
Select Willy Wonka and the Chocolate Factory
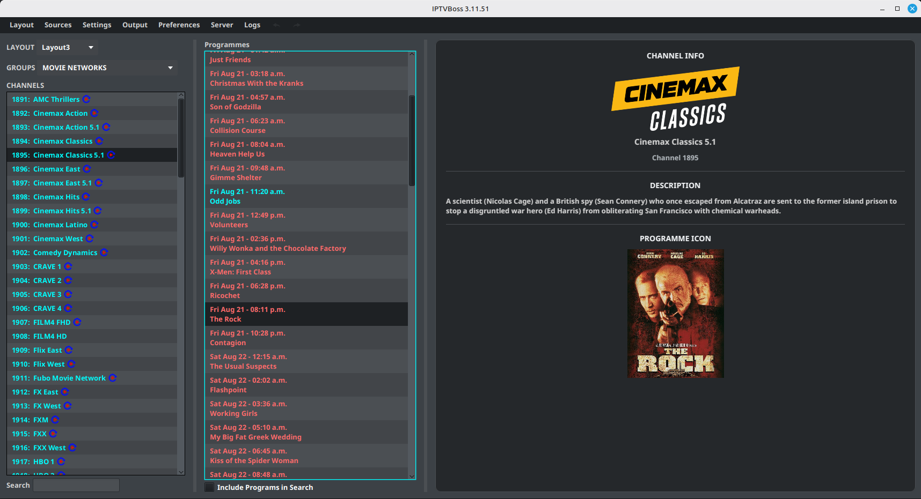click(x=306, y=243)
